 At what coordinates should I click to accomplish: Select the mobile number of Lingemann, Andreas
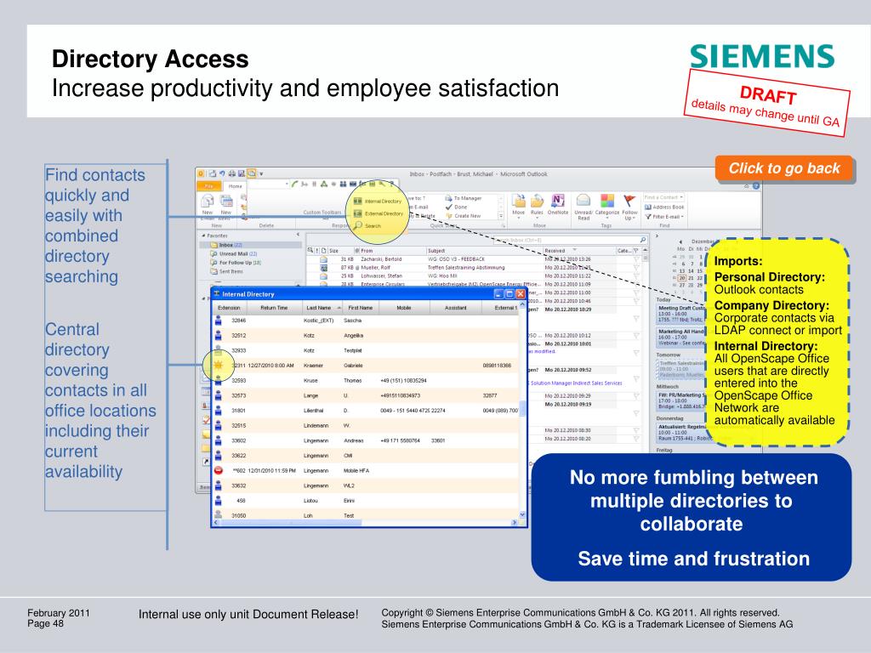400,441
